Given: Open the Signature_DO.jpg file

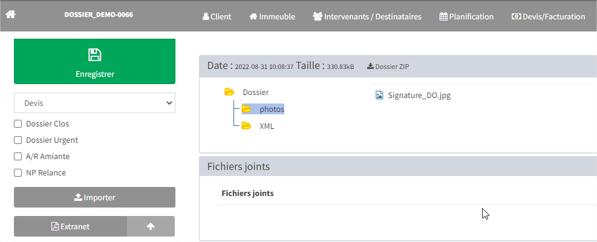Looking at the screenshot, I should 419,95.
